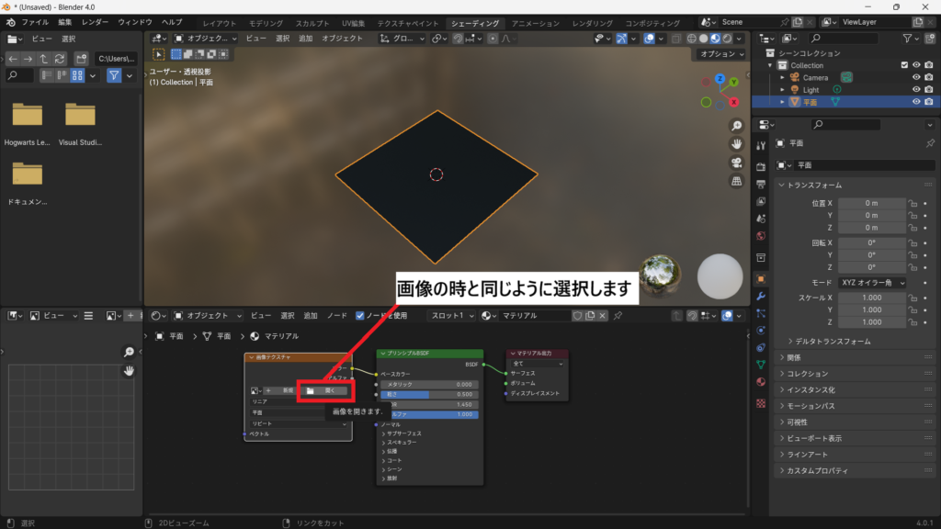Switch to the モデリング workspace tab
The width and height of the screenshot is (941, 529).
pyautogui.click(x=266, y=22)
